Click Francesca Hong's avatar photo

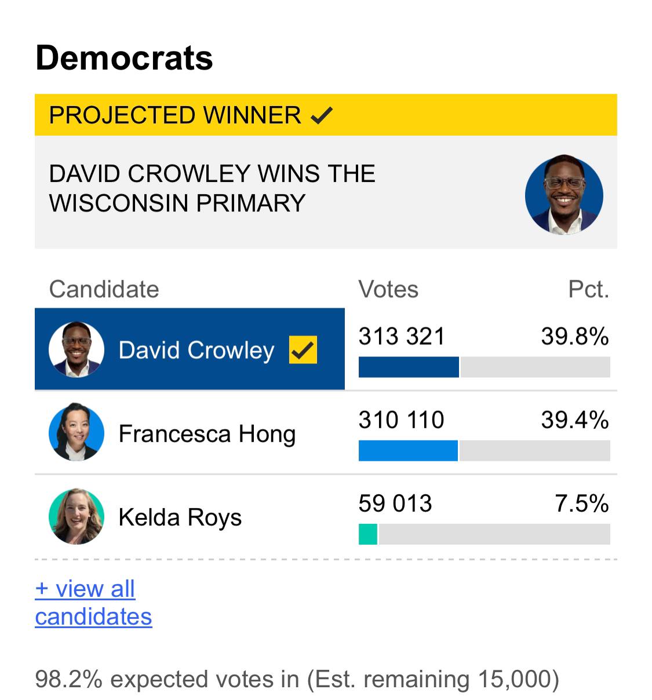[x=77, y=432]
